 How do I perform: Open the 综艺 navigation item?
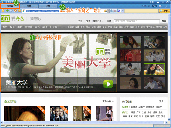click(x=37, y=27)
